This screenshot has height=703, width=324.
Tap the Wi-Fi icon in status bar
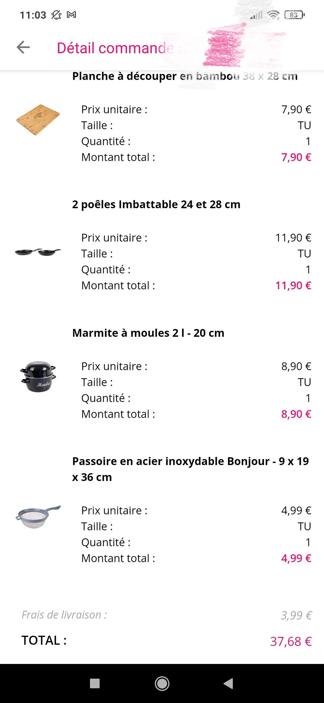(273, 15)
